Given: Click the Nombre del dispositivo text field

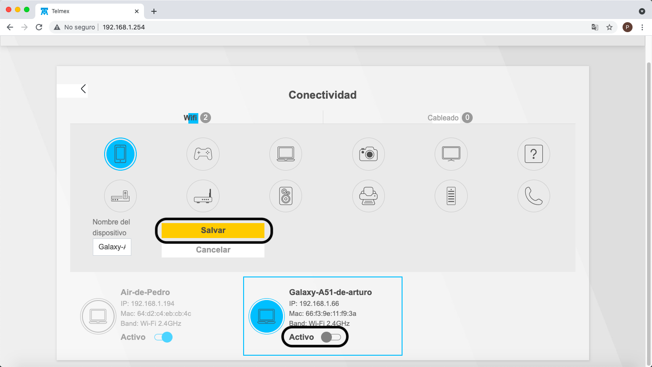Looking at the screenshot, I should [x=112, y=247].
